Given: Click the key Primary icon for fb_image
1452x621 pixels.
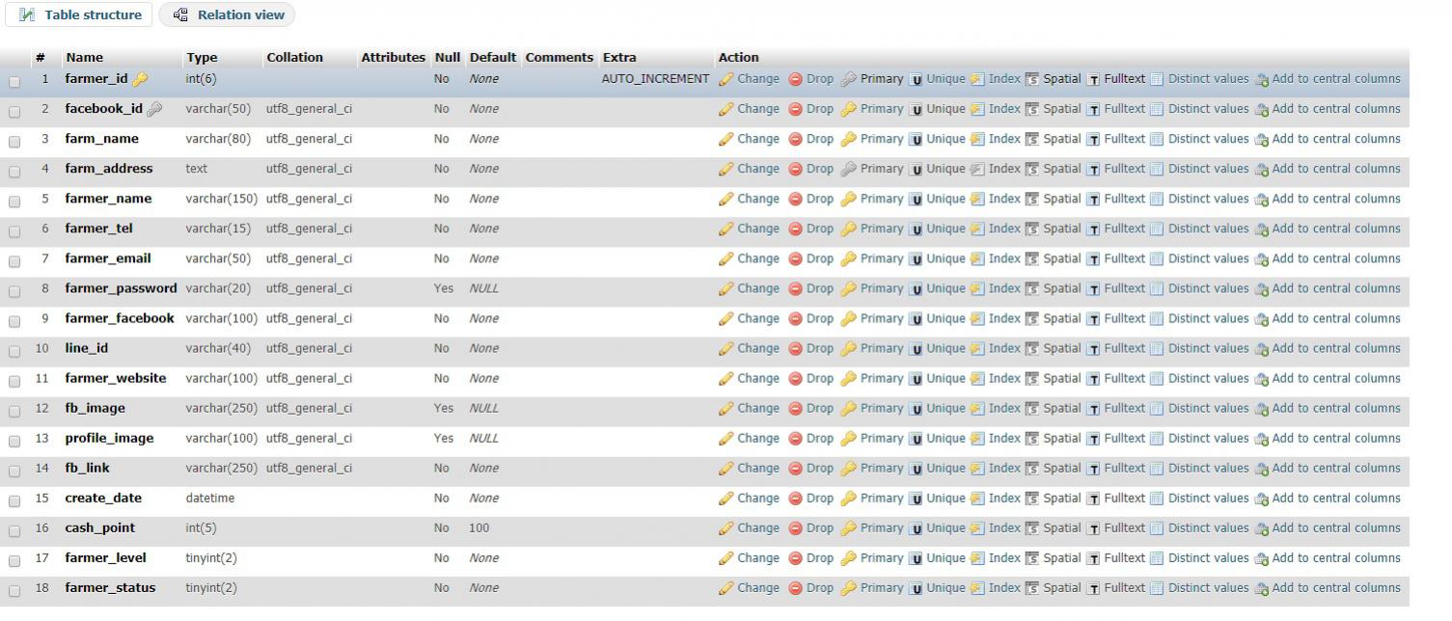Looking at the screenshot, I should (x=848, y=408).
